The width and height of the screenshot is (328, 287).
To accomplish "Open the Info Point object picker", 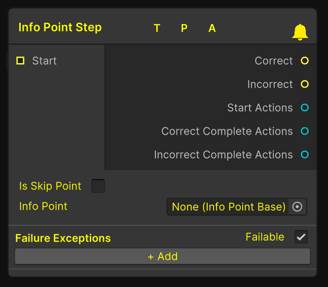I will coord(297,207).
